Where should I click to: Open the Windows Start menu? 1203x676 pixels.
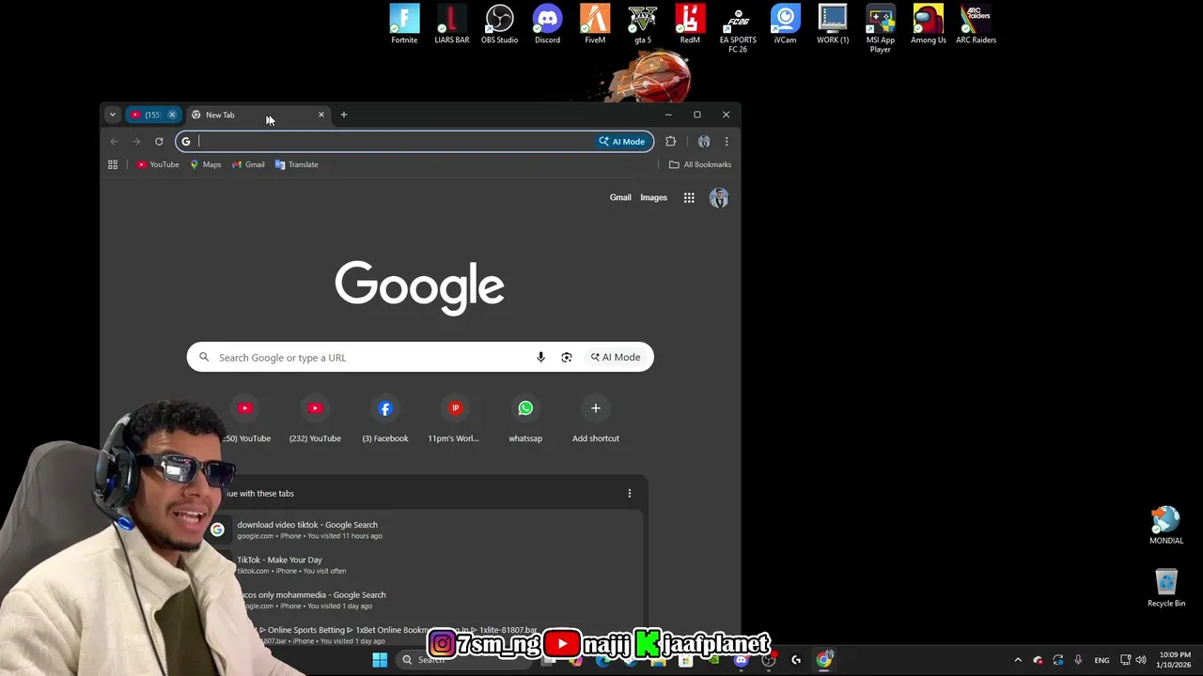(380, 660)
